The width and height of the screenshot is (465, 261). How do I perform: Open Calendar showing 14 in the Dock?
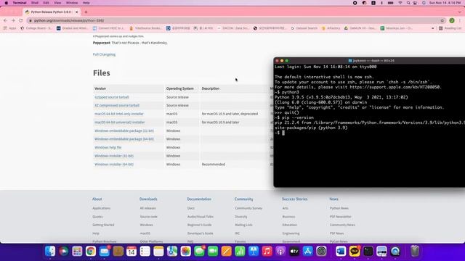pos(132,252)
